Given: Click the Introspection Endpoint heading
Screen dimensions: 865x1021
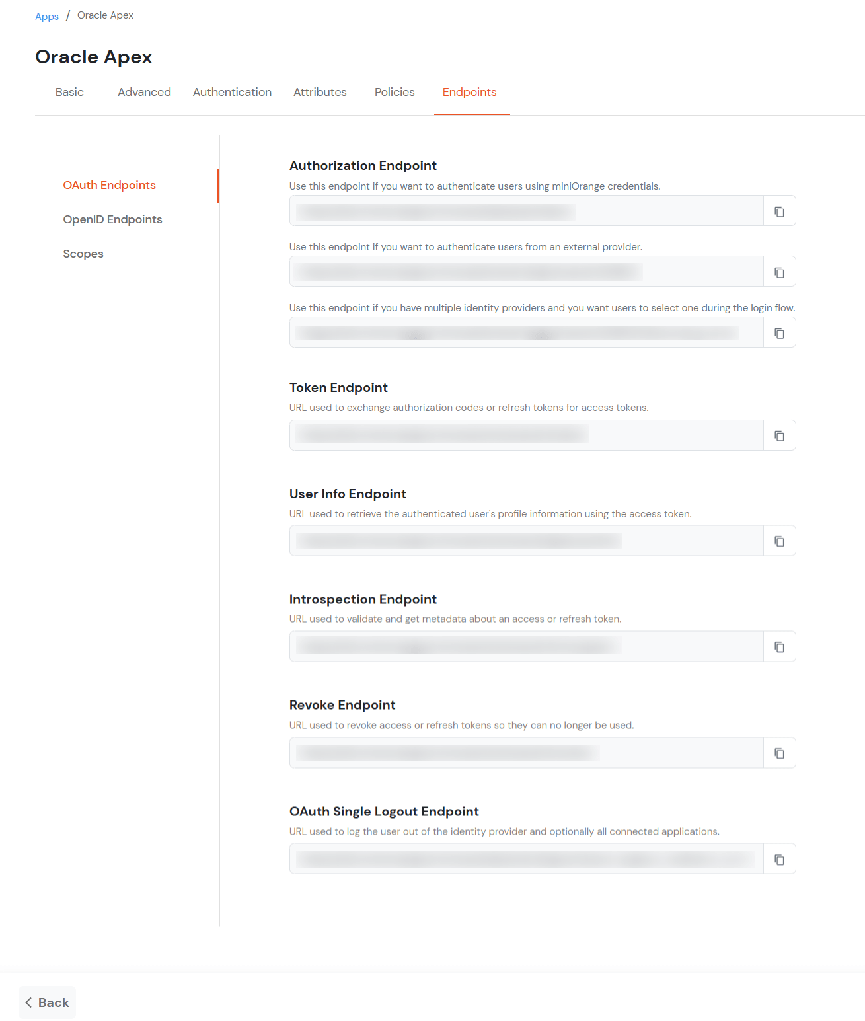Looking at the screenshot, I should coord(363,599).
